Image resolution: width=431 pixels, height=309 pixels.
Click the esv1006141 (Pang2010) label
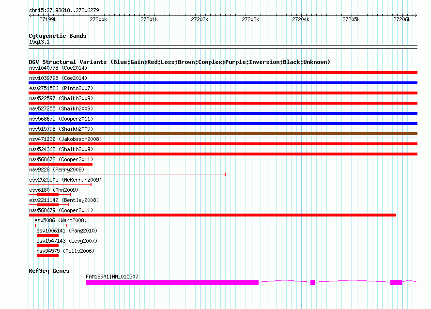[x=67, y=231]
